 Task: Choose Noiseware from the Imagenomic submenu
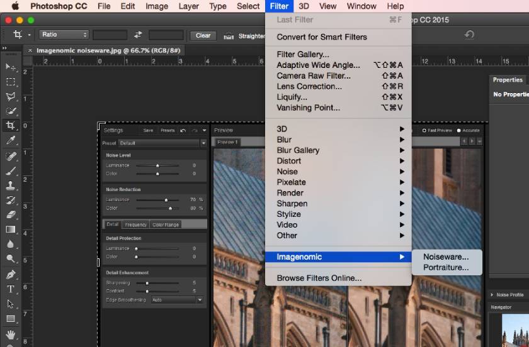point(446,256)
